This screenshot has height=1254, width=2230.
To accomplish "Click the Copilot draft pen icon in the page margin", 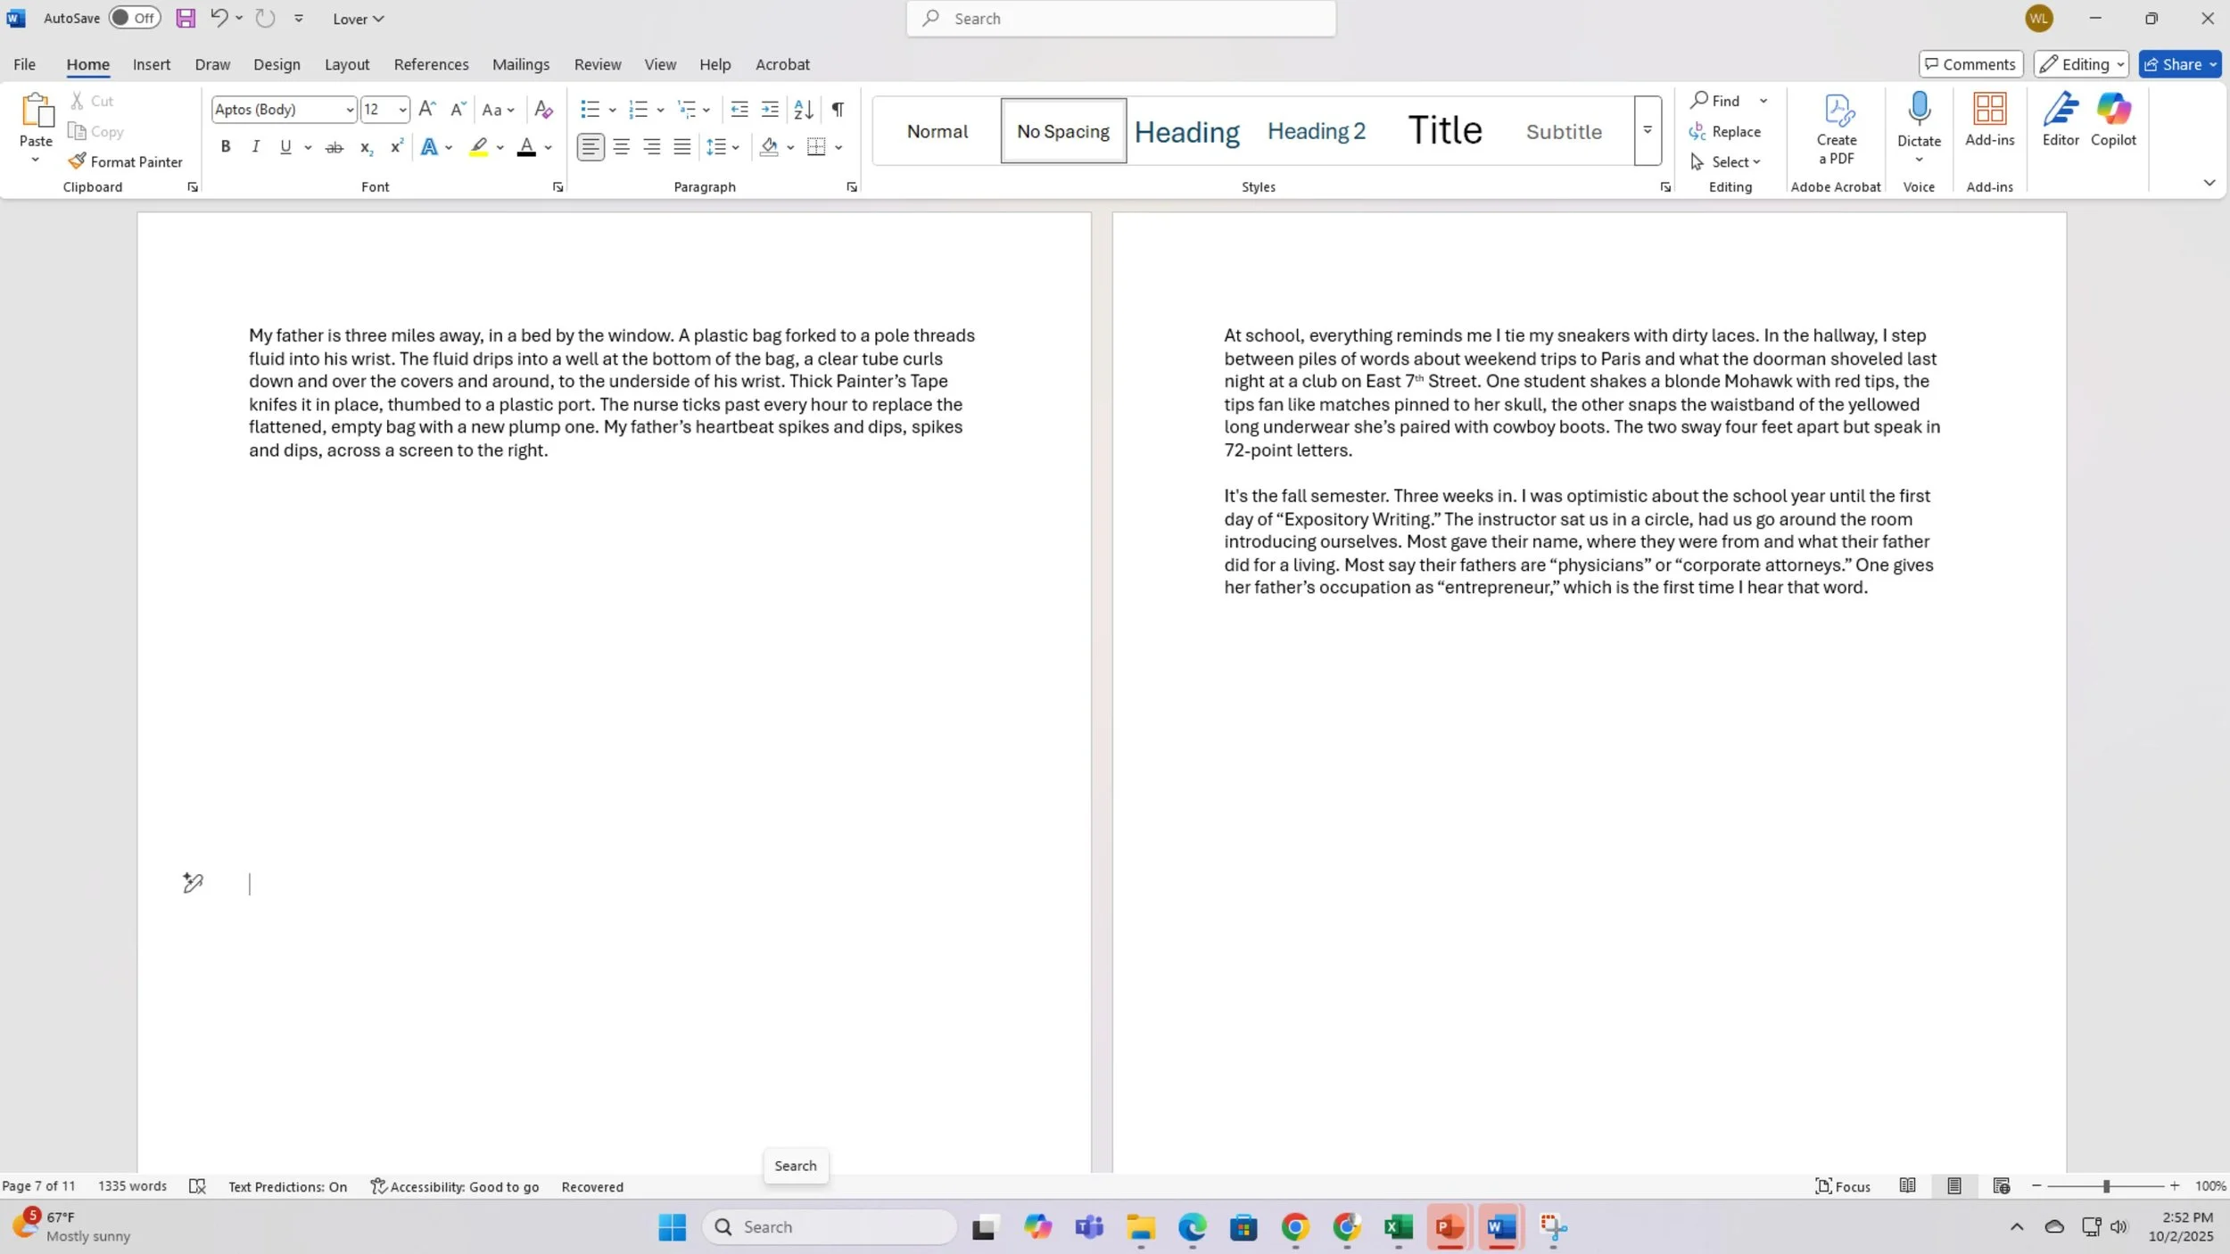I will [x=193, y=883].
